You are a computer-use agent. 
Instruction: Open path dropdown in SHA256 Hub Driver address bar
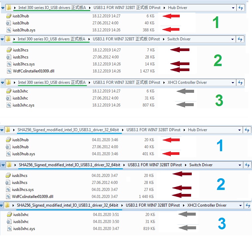tap(239, 130)
